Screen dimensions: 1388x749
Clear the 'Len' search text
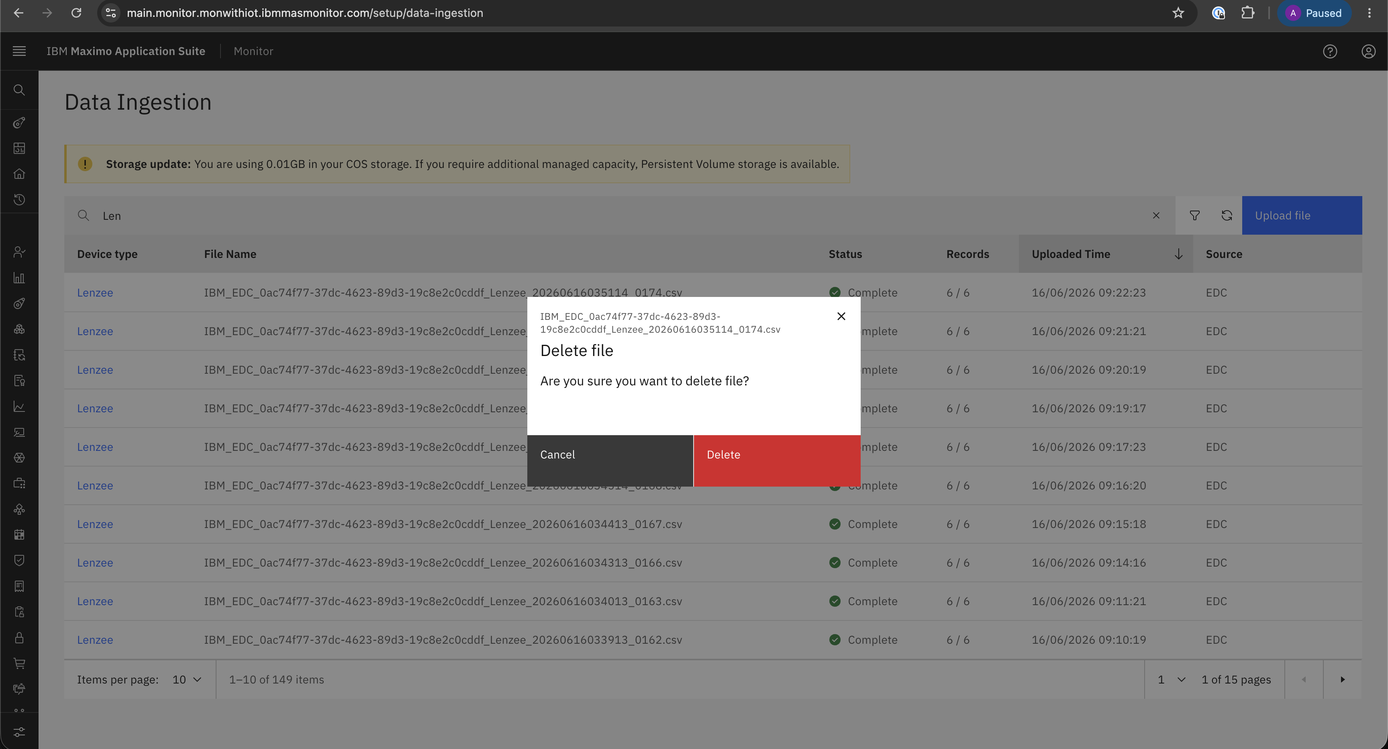pyautogui.click(x=1156, y=216)
